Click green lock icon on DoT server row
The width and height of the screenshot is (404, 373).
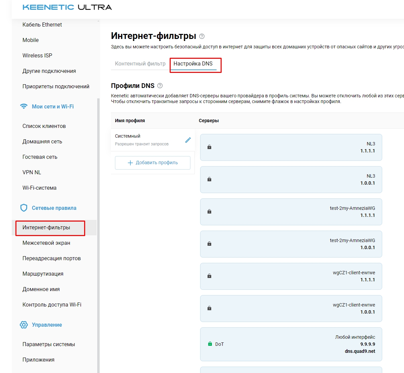(x=210, y=344)
